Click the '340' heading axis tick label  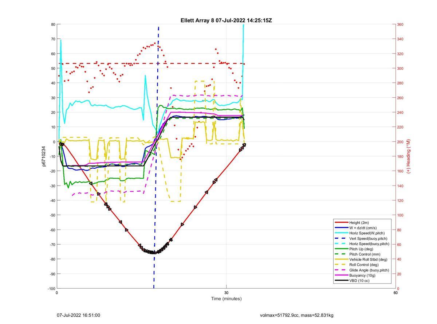[x=400, y=39]
